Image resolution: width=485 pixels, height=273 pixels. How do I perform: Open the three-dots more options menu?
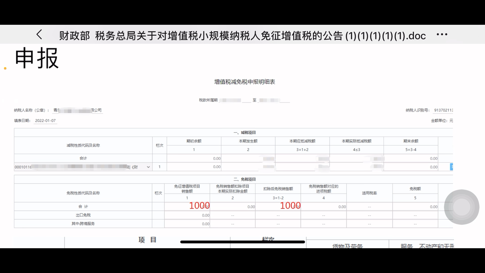coord(442,34)
